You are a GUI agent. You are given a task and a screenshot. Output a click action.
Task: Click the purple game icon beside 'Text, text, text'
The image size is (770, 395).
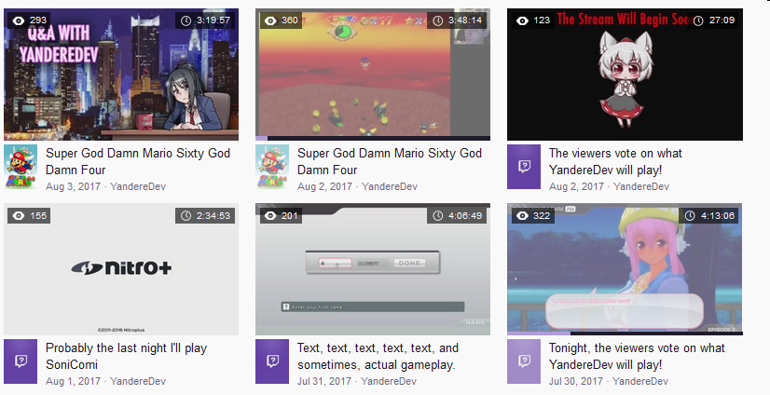272,361
